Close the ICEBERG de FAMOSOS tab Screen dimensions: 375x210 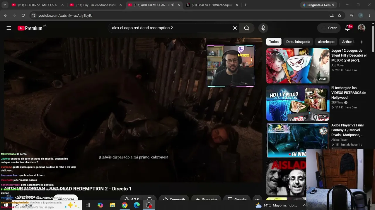[x=62, y=5]
